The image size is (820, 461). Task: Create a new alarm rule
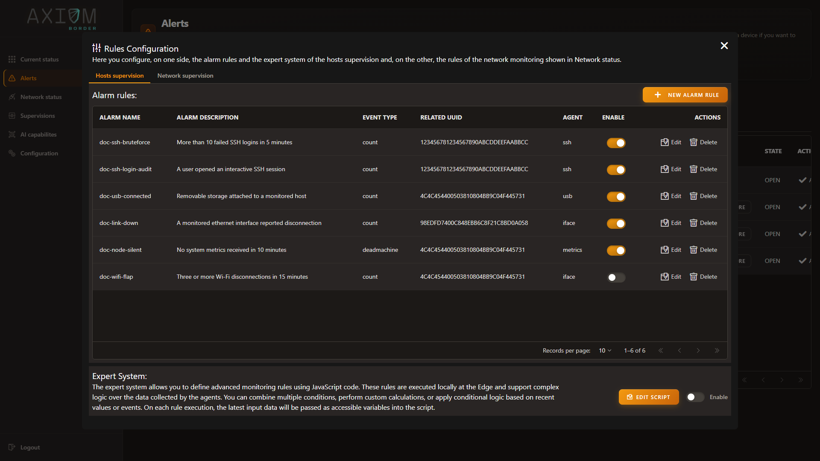click(685, 95)
